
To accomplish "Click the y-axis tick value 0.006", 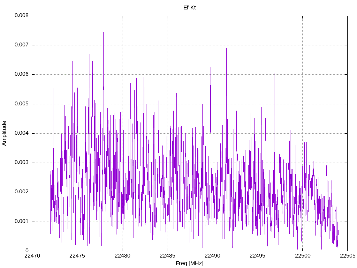I will tap(22, 74).
